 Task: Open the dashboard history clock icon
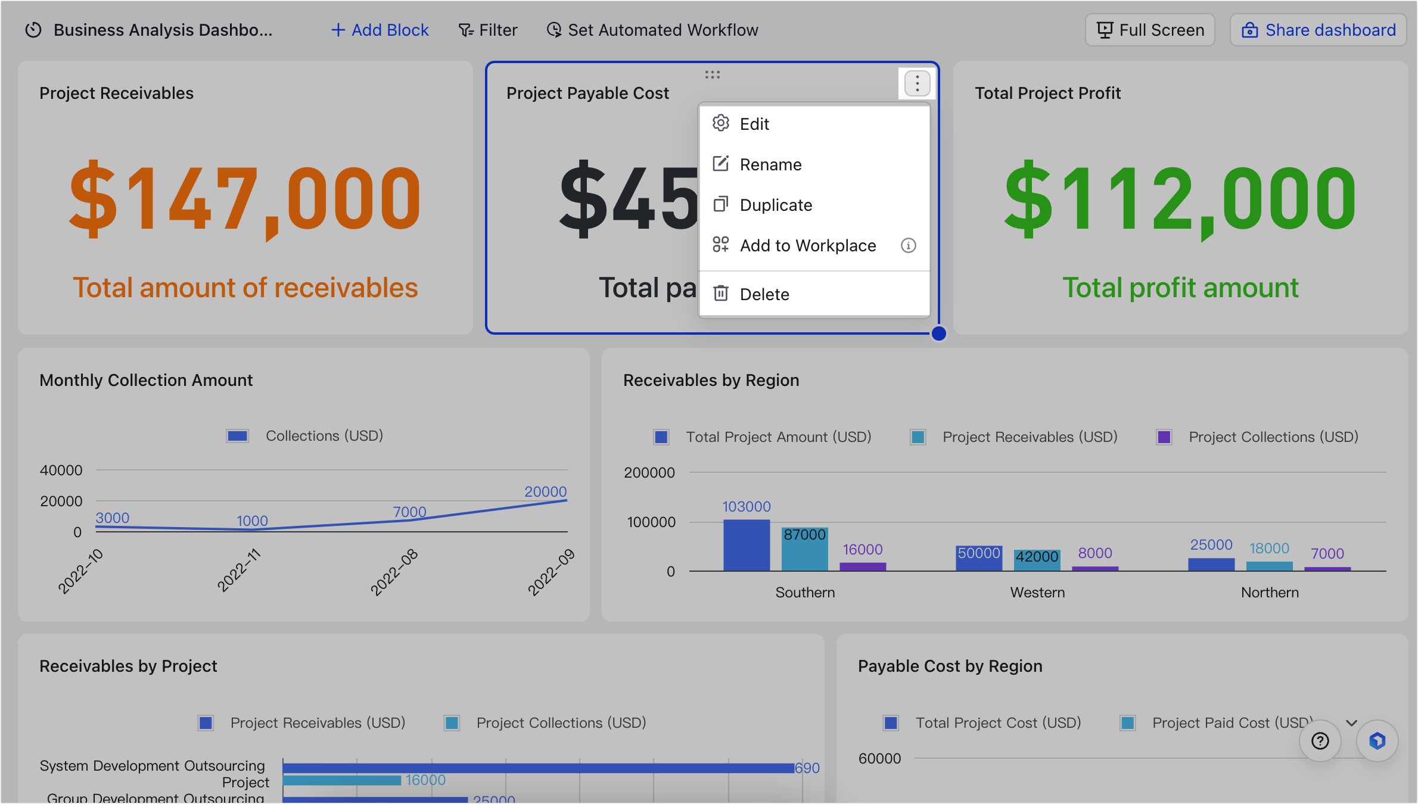(33, 29)
